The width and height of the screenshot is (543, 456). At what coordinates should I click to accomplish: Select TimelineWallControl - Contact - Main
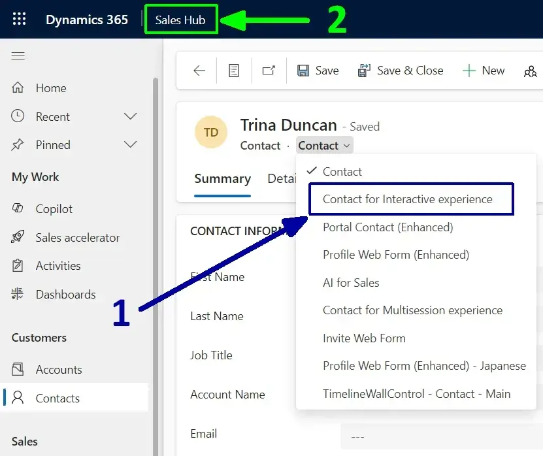417,394
